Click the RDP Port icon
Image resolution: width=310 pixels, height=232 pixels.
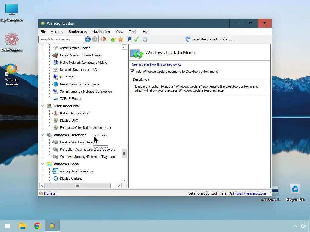tap(56, 77)
